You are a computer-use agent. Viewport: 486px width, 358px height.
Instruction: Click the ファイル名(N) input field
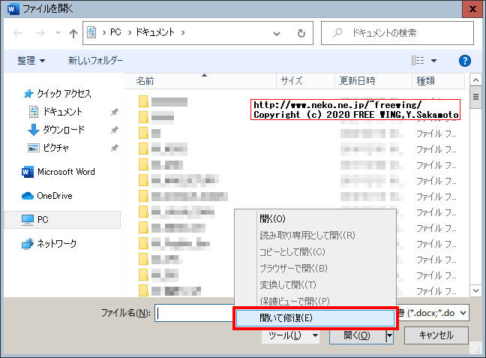coord(194,313)
